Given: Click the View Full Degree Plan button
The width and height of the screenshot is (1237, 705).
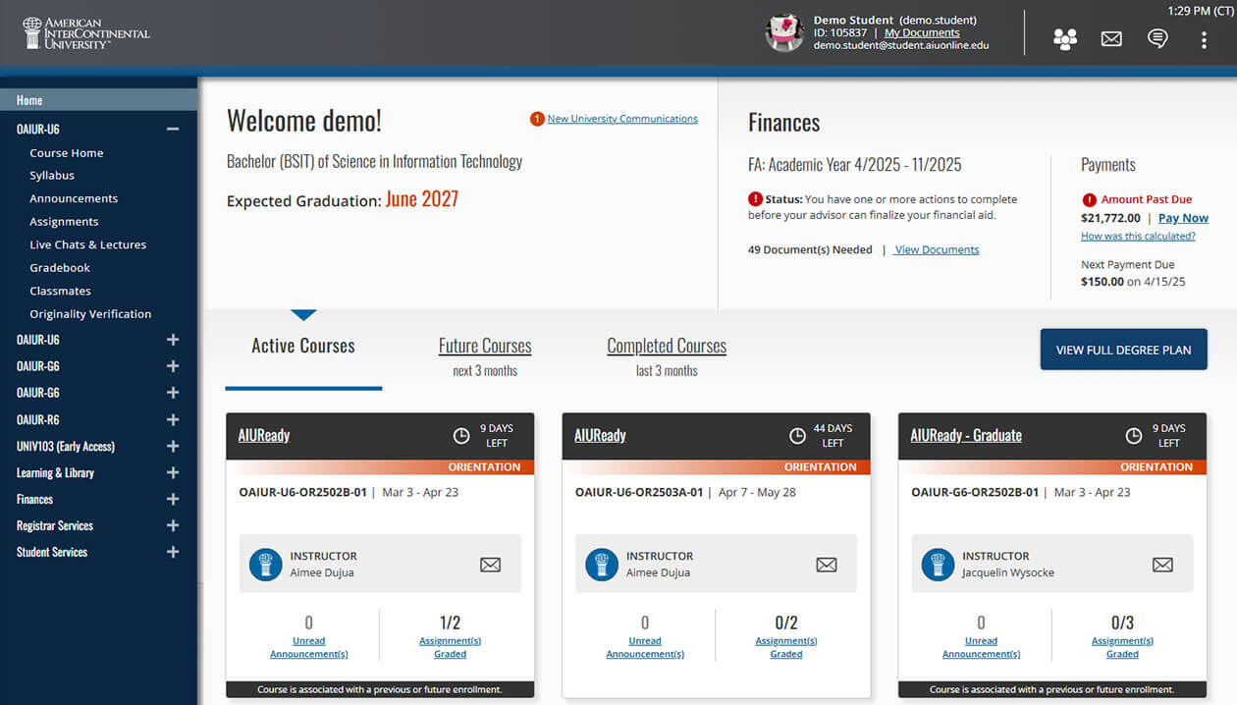Looking at the screenshot, I should click(1123, 350).
